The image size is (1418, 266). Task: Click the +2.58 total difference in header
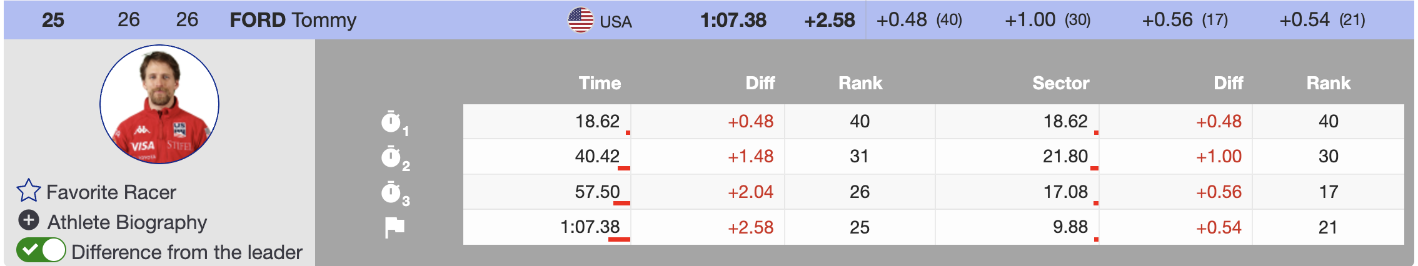(829, 20)
